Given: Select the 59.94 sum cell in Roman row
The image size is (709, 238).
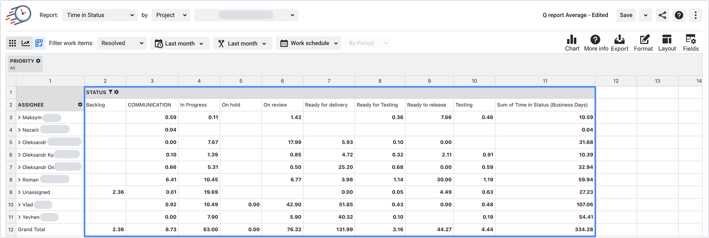Looking at the screenshot, I should click(x=545, y=179).
